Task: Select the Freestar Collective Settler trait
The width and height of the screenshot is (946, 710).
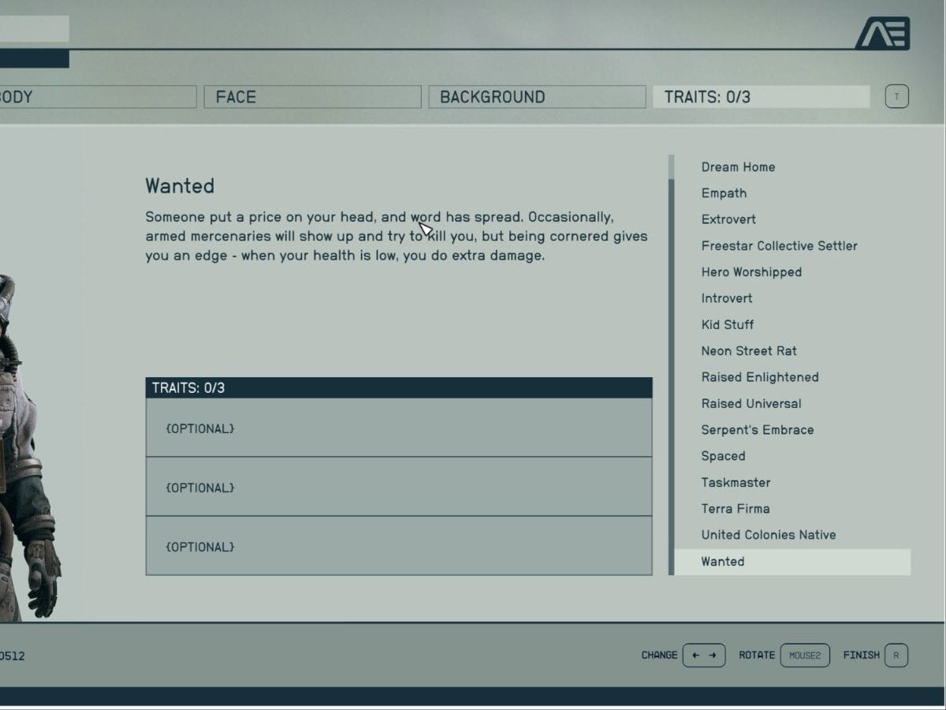Action: pyautogui.click(x=779, y=246)
